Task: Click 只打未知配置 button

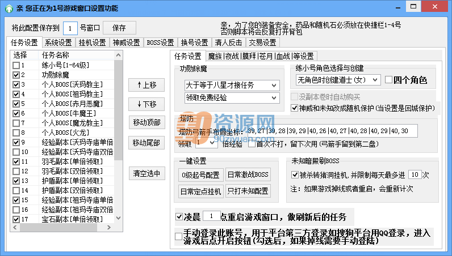Action: 248,191
